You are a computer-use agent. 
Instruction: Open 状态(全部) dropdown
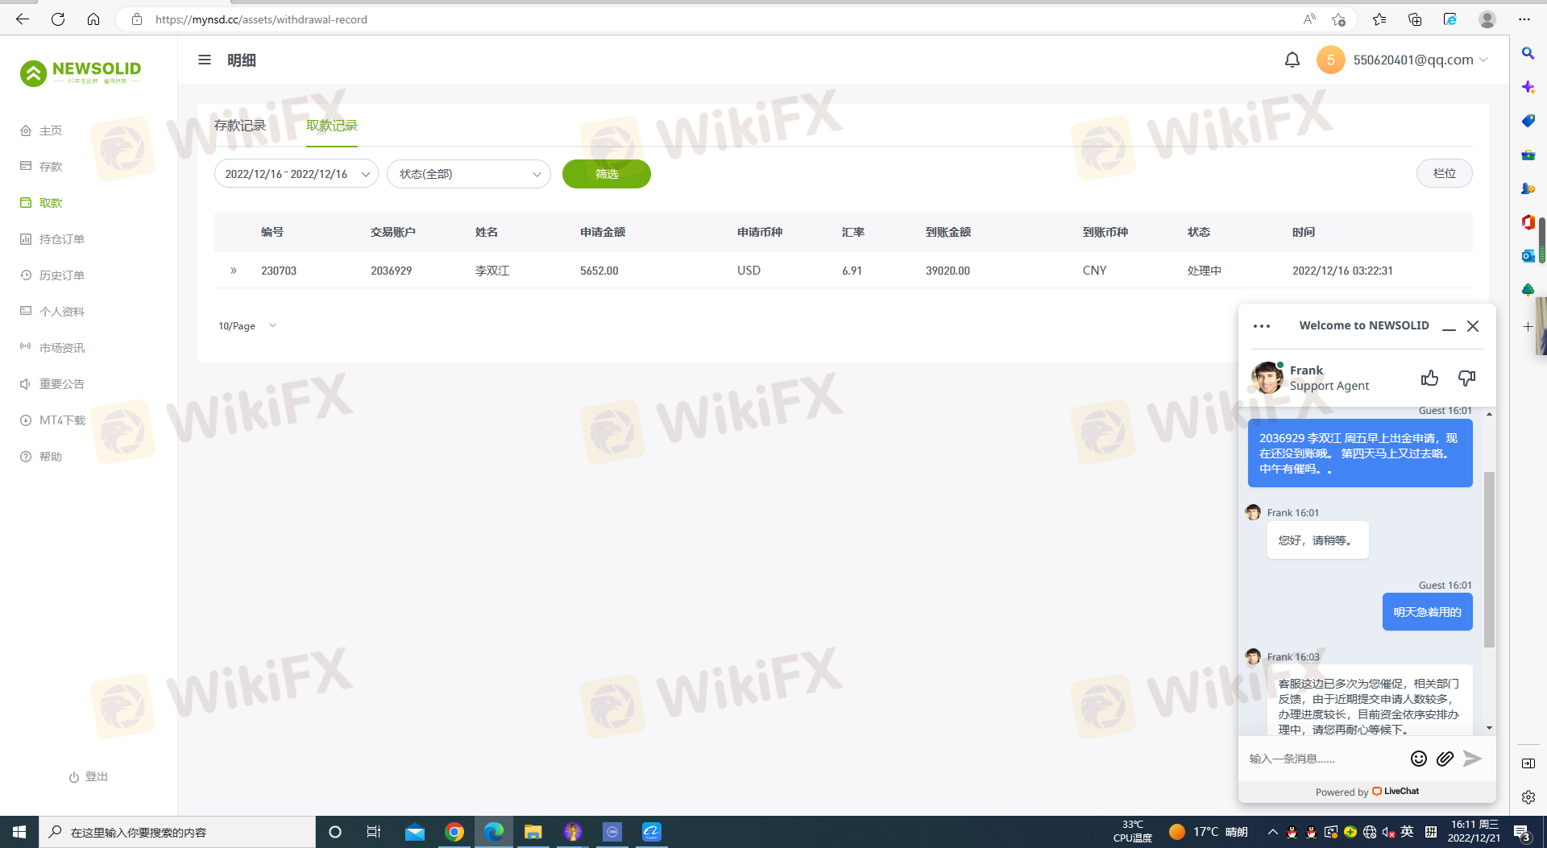tap(469, 174)
